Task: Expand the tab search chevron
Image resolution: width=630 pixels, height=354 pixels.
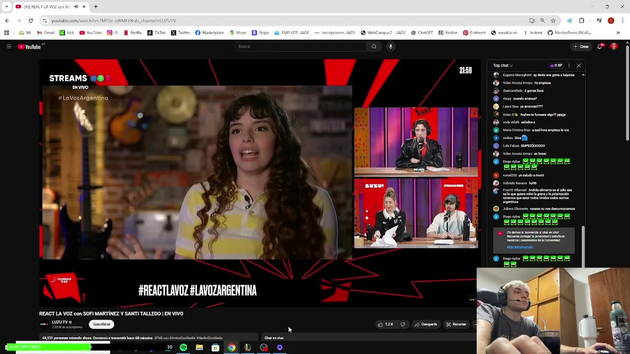Action: pyautogui.click(x=6, y=7)
